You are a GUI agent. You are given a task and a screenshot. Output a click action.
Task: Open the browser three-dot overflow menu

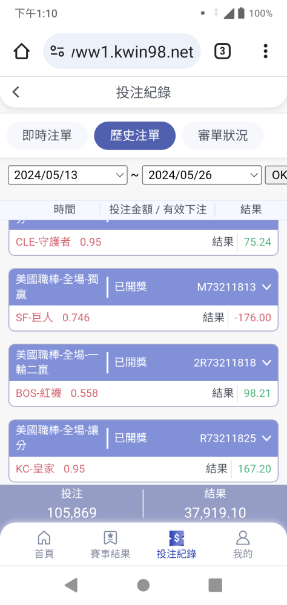click(x=265, y=51)
